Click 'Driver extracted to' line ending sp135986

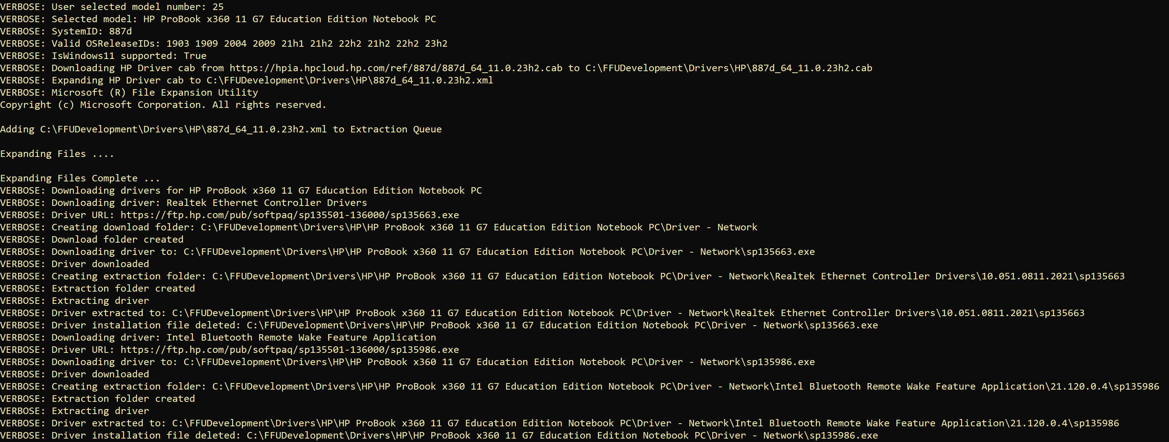click(560, 423)
